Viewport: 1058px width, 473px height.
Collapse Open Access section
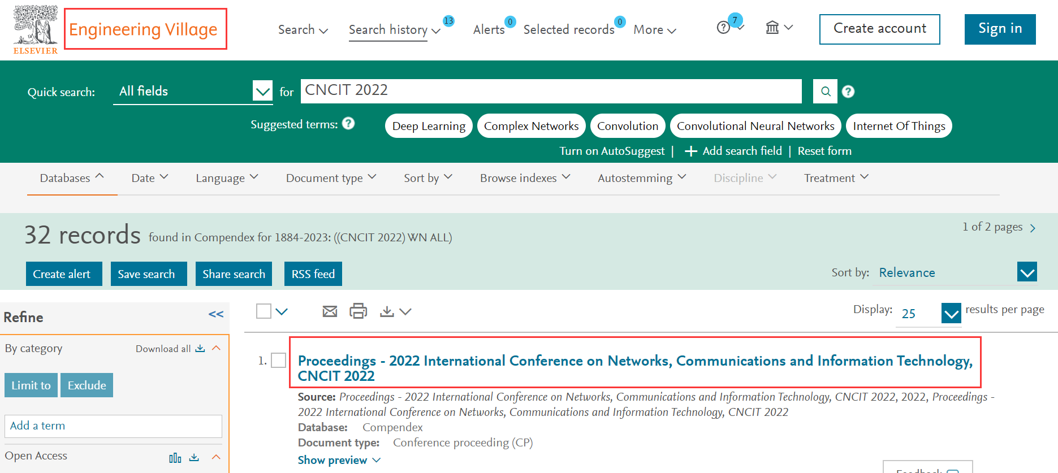(216, 457)
